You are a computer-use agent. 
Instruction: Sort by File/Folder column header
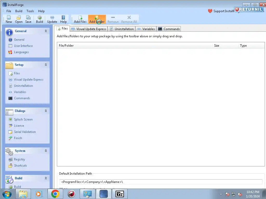135,46
